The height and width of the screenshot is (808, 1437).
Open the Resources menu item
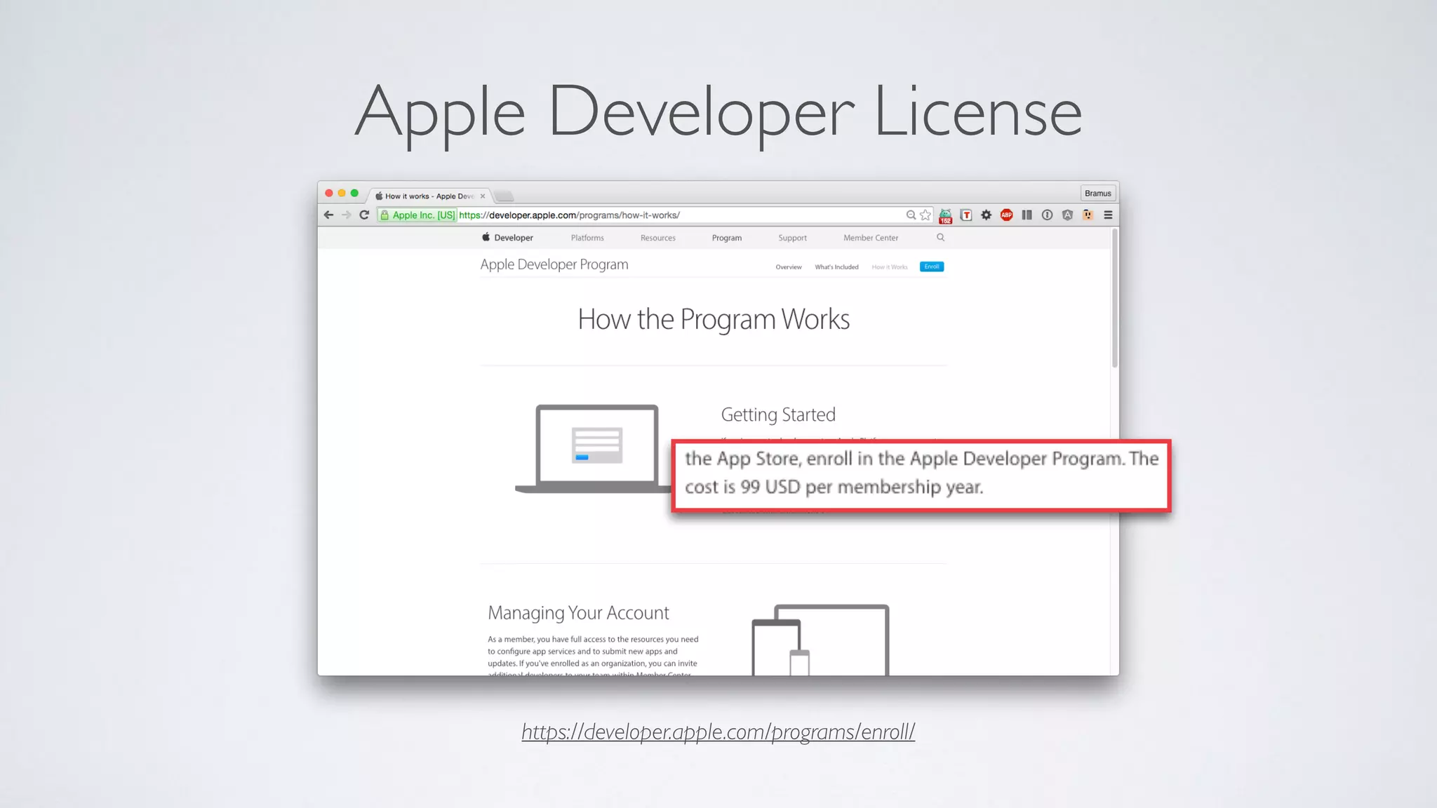click(658, 238)
